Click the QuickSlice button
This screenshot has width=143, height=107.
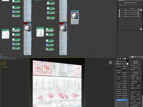click(x=133, y=92)
